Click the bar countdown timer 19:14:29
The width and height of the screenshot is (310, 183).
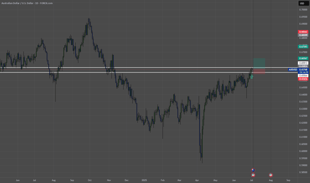pyautogui.click(x=303, y=73)
